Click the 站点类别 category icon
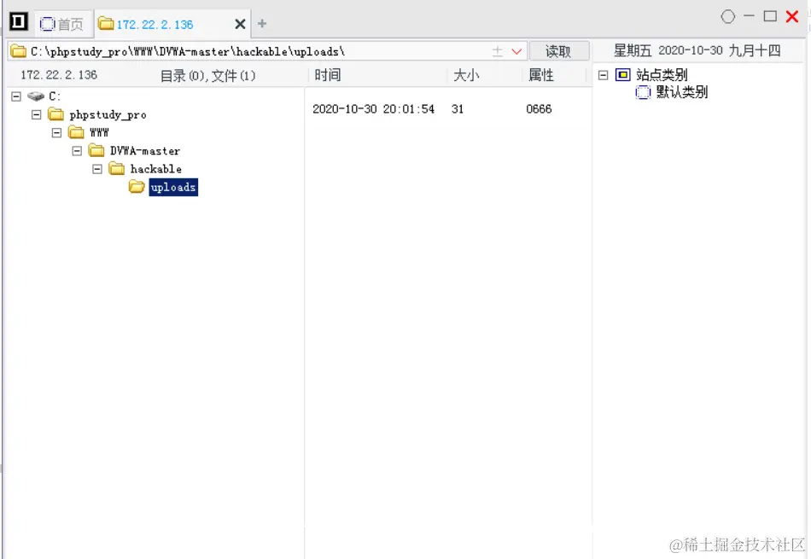The width and height of the screenshot is (811, 559). (622, 75)
